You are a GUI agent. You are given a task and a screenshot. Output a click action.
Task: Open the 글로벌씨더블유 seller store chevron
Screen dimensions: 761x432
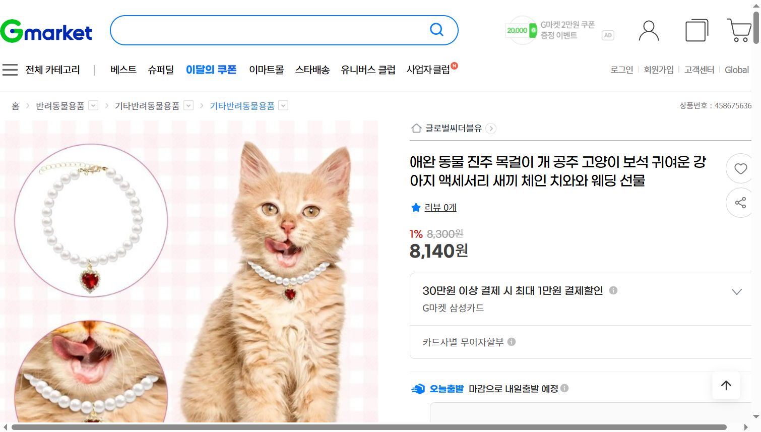point(491,129)
